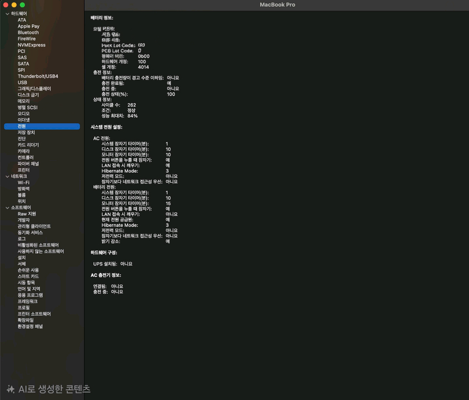Select 컨트롤러 sidebar item

click(26, 157)
